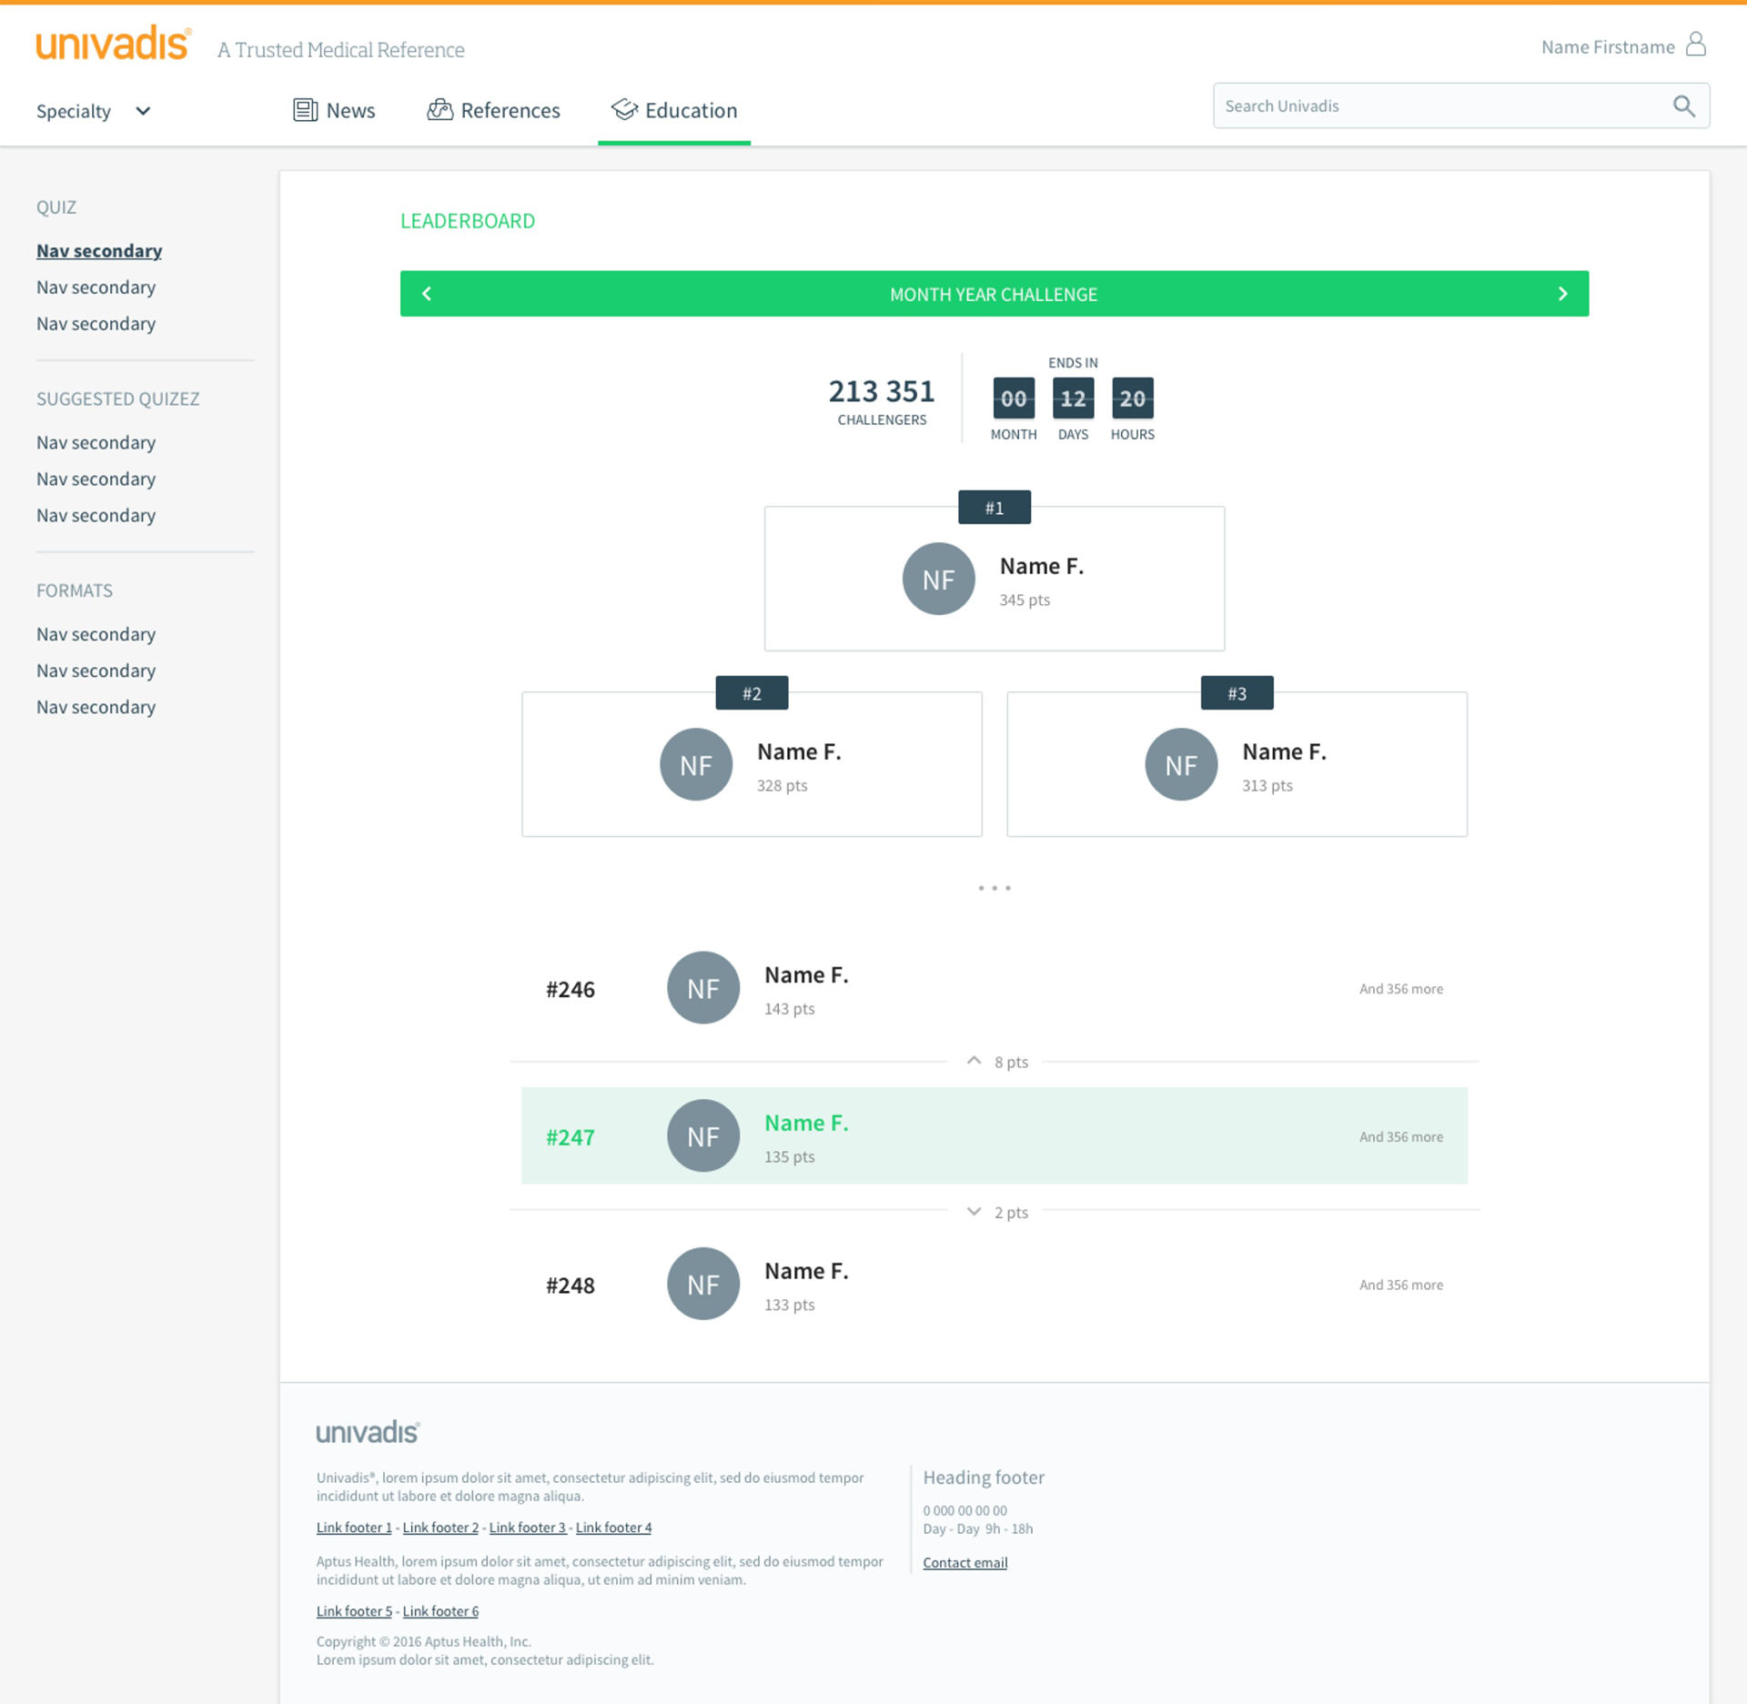
Task: Select the highlighted #247 leaderboard row
Action: pos(994,1135)
